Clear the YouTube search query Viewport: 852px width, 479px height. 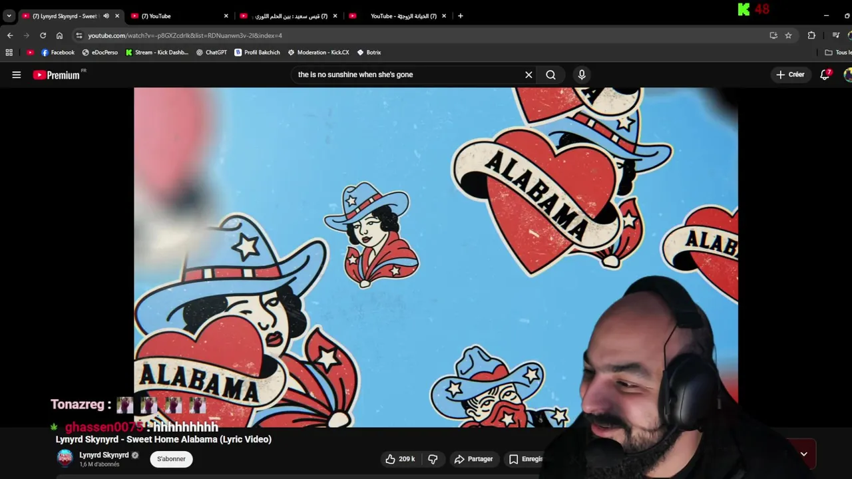point(529,75)
